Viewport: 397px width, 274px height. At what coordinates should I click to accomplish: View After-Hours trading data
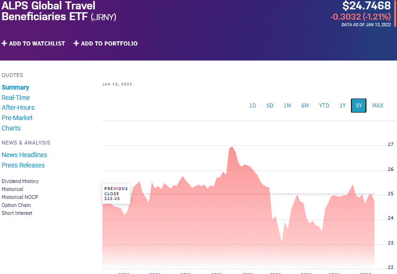pos(18,107)
